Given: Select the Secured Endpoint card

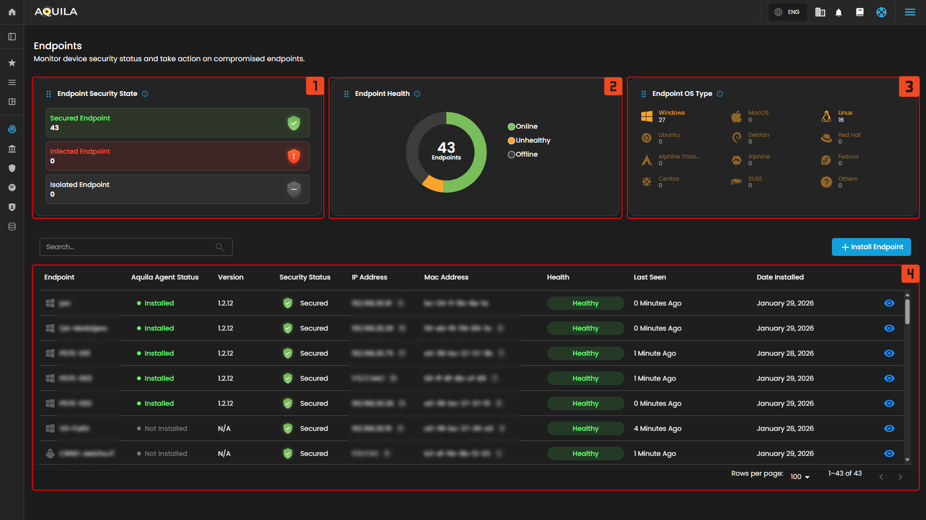Looking at the screenshot, I should pyautogui.click(x=178, y=123).
